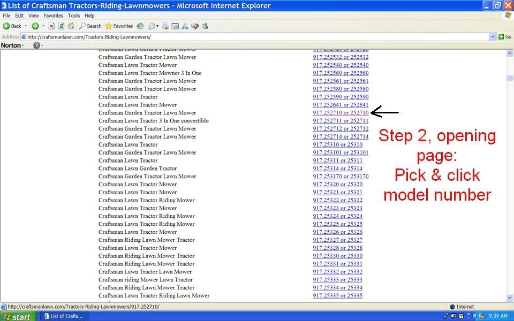Screen dimensions: 514x321
Task: Click the Internet zone globe in status bar
Action: (452, 307)
